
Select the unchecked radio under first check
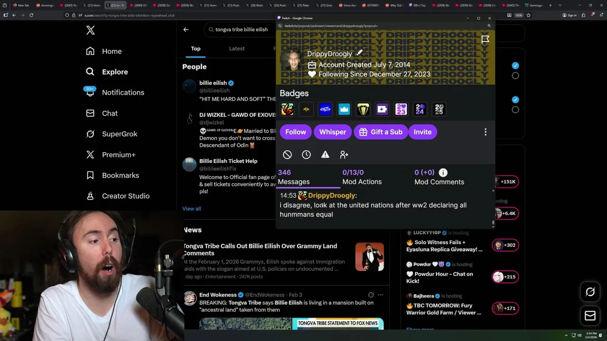pyautogui.click(x=515, y=76)
